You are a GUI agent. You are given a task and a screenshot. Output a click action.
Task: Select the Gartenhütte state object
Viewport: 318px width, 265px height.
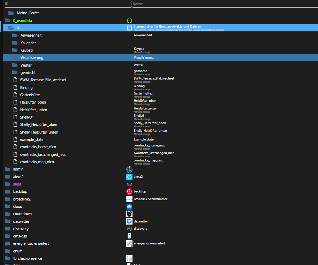pos(30,95)
